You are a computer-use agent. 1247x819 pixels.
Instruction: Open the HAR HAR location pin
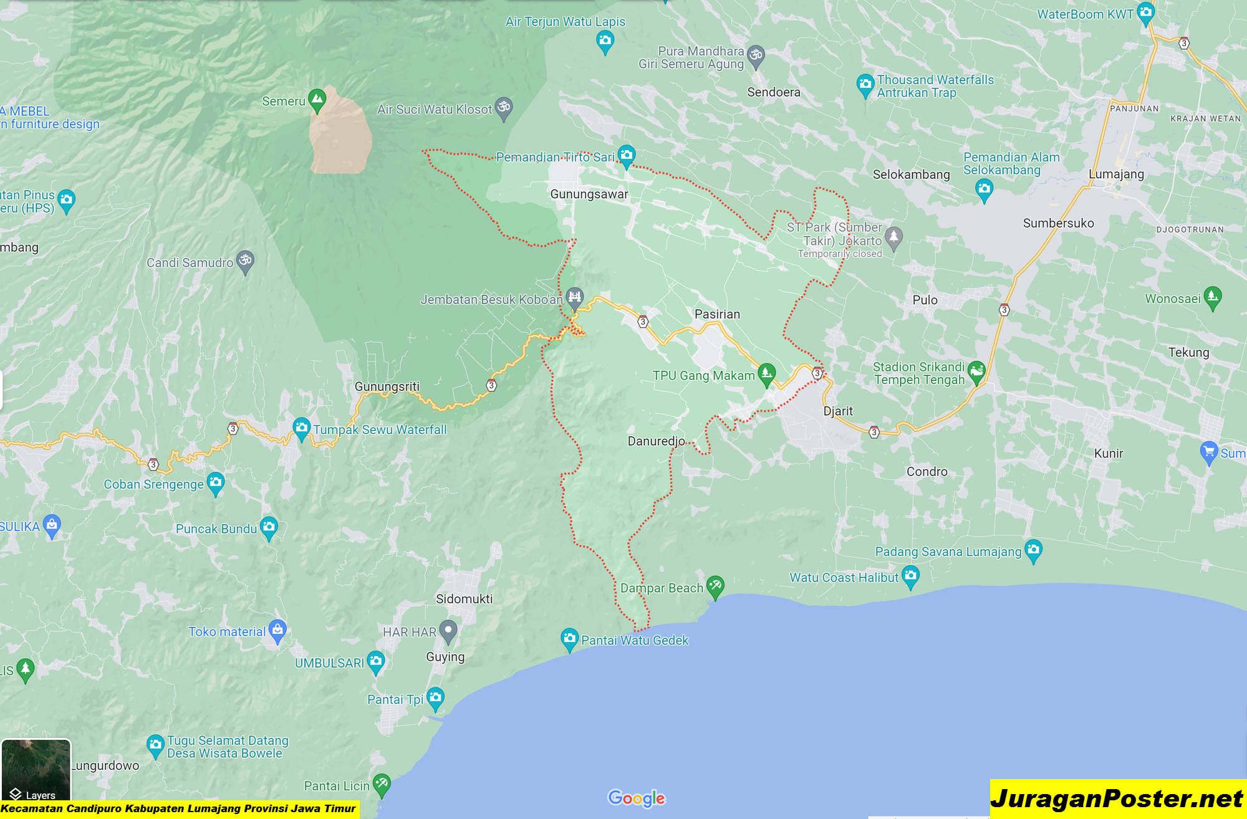click(448, 631)
